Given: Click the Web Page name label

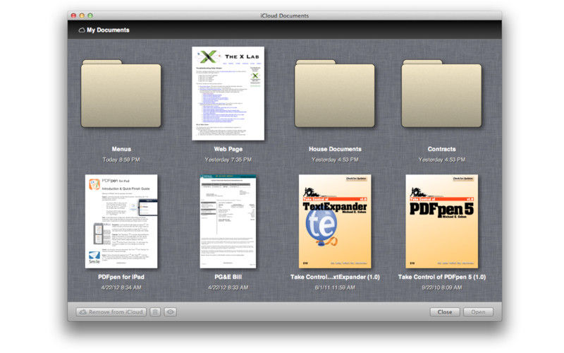Looking at the screenshot, I should 228,149.
